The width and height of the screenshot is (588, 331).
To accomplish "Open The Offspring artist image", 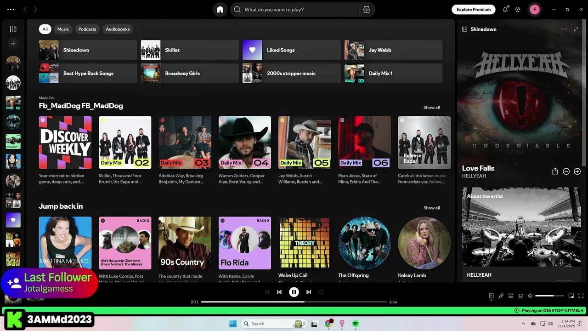I will point(364,243).
